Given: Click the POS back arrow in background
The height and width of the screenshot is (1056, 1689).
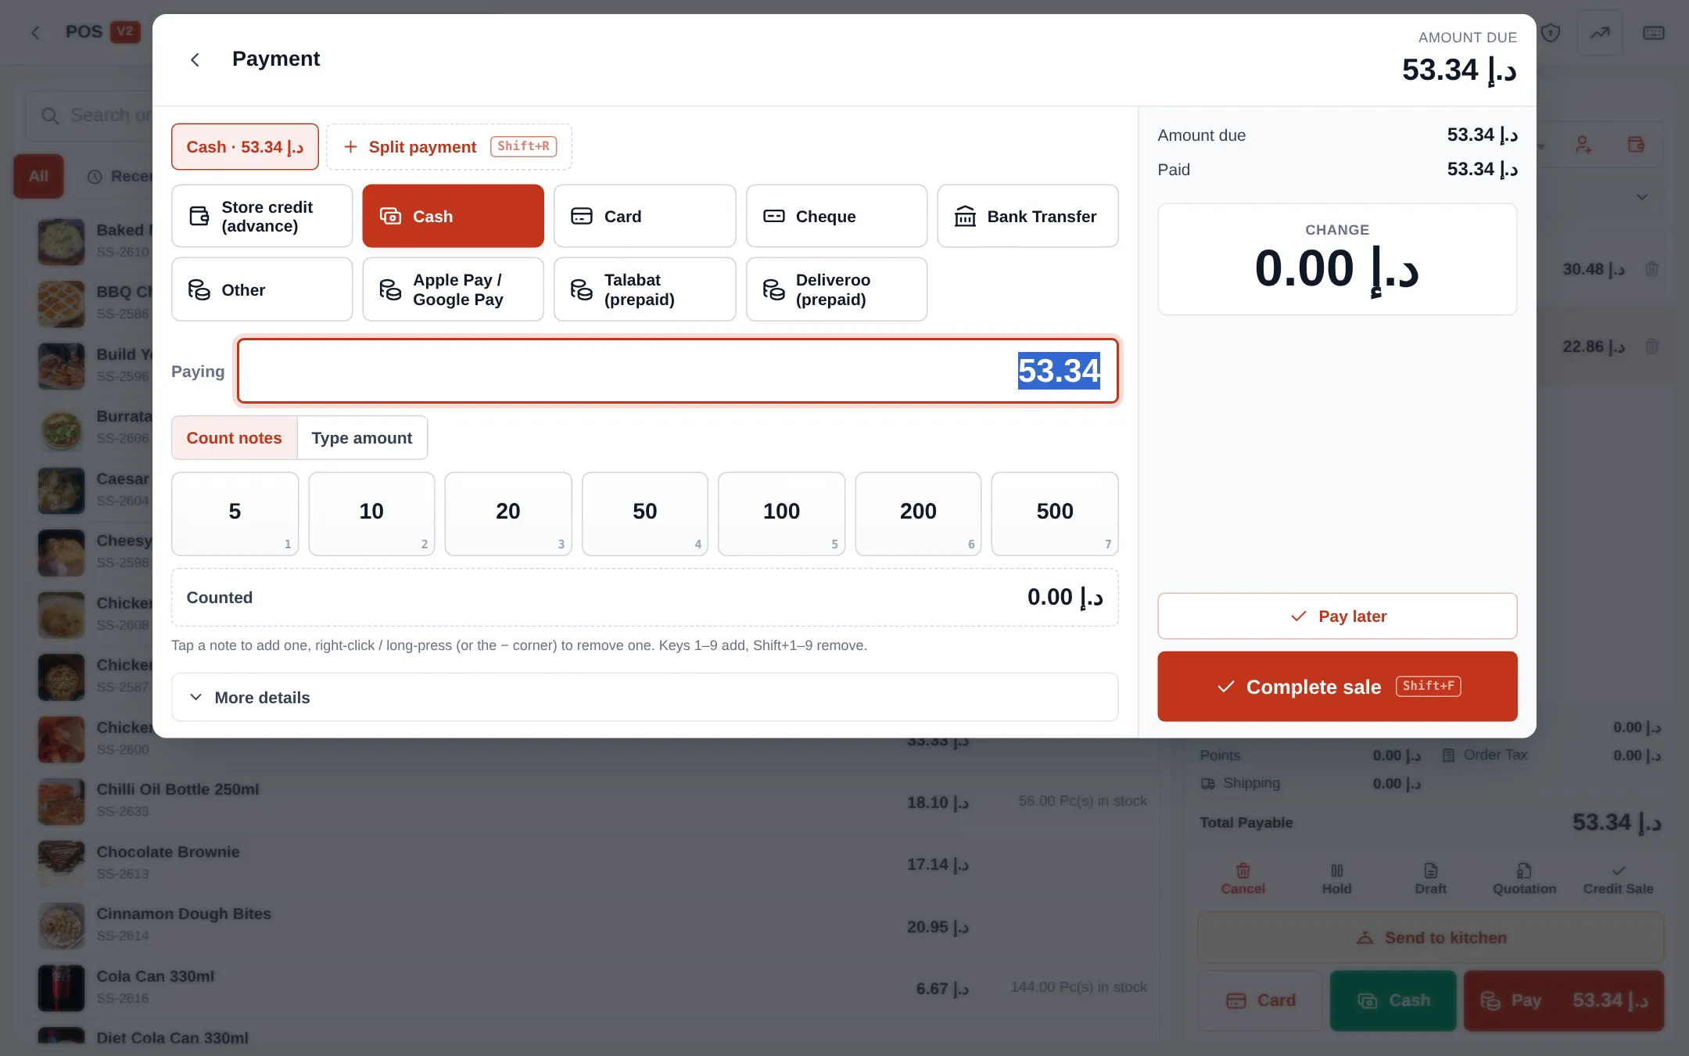Looking at the screenshot, I should coord(35,33).
